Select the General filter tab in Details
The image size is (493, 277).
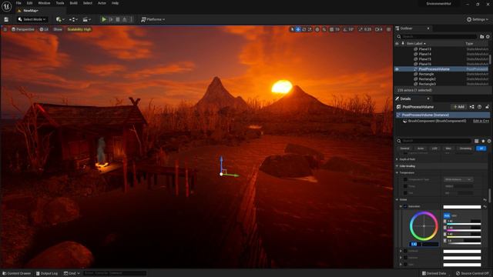tap(404, 149)
